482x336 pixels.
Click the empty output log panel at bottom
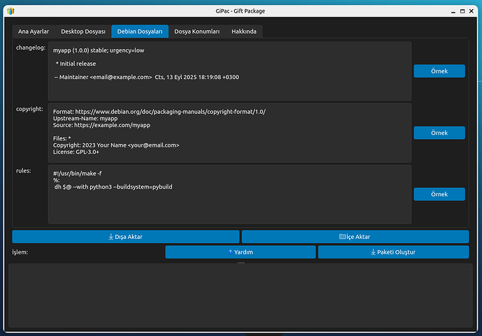[x=240, y=295]
